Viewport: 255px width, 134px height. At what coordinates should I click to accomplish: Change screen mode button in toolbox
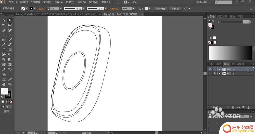6,111
